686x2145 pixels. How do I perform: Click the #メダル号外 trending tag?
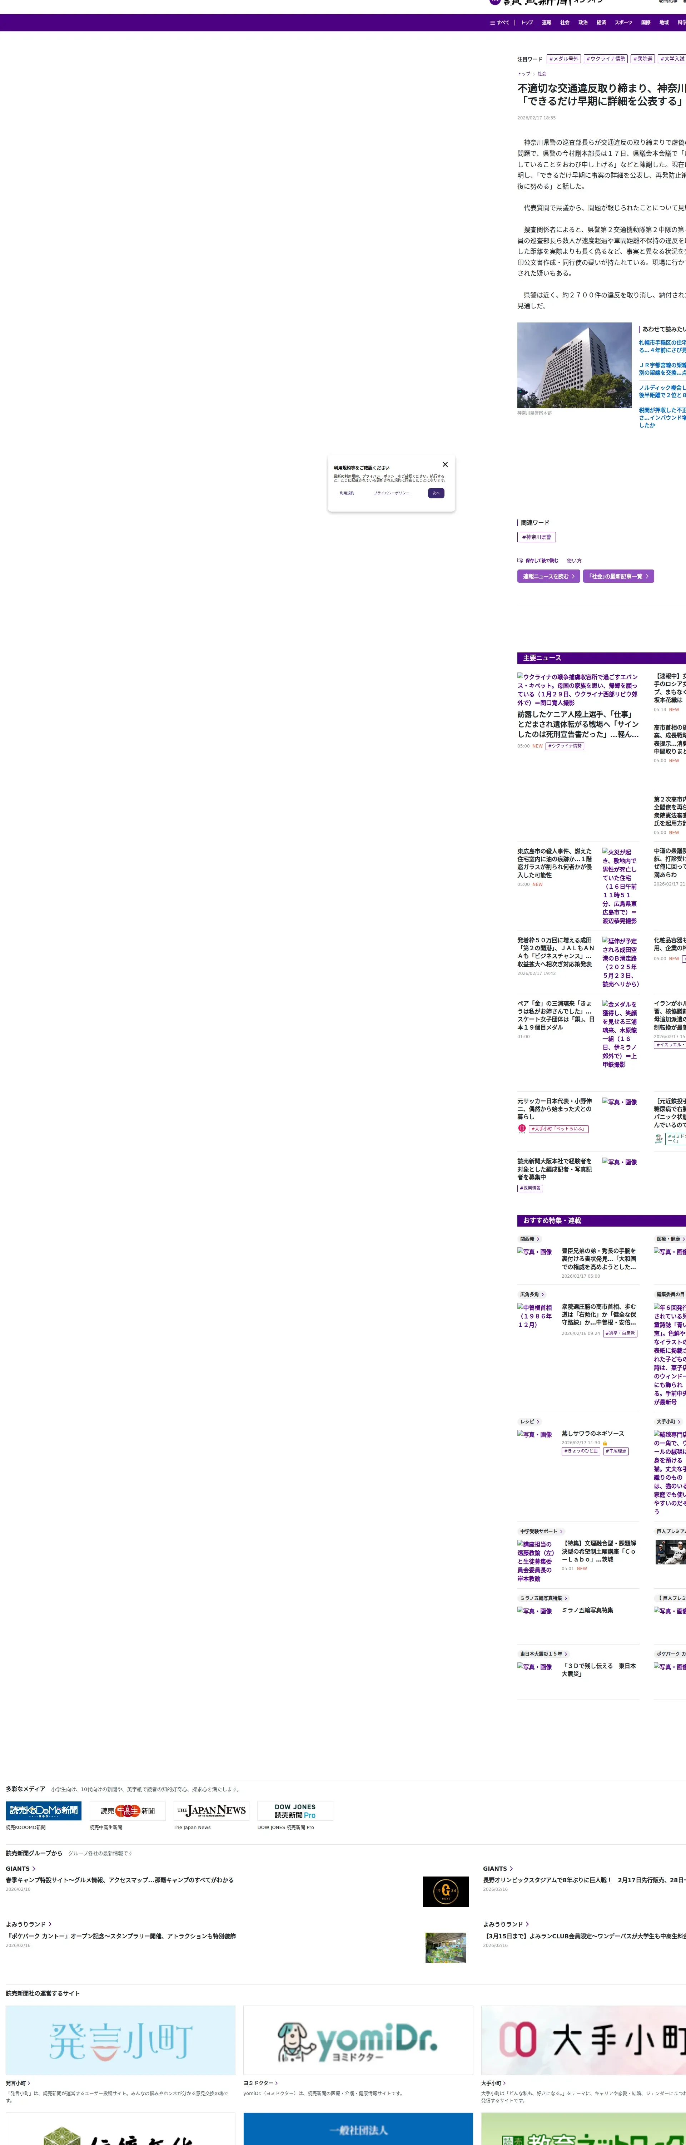(563, 59)
